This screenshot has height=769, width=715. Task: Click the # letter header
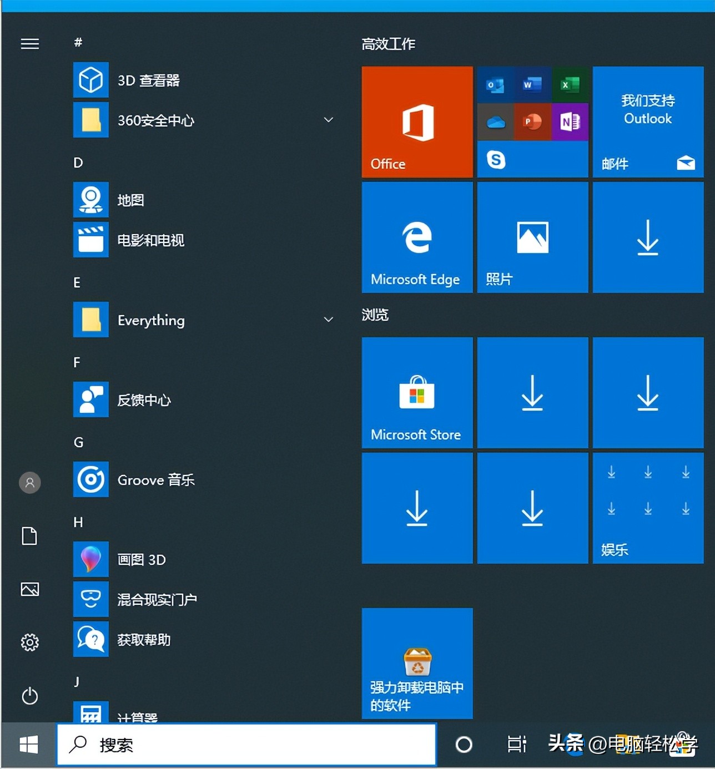[78, 43]
